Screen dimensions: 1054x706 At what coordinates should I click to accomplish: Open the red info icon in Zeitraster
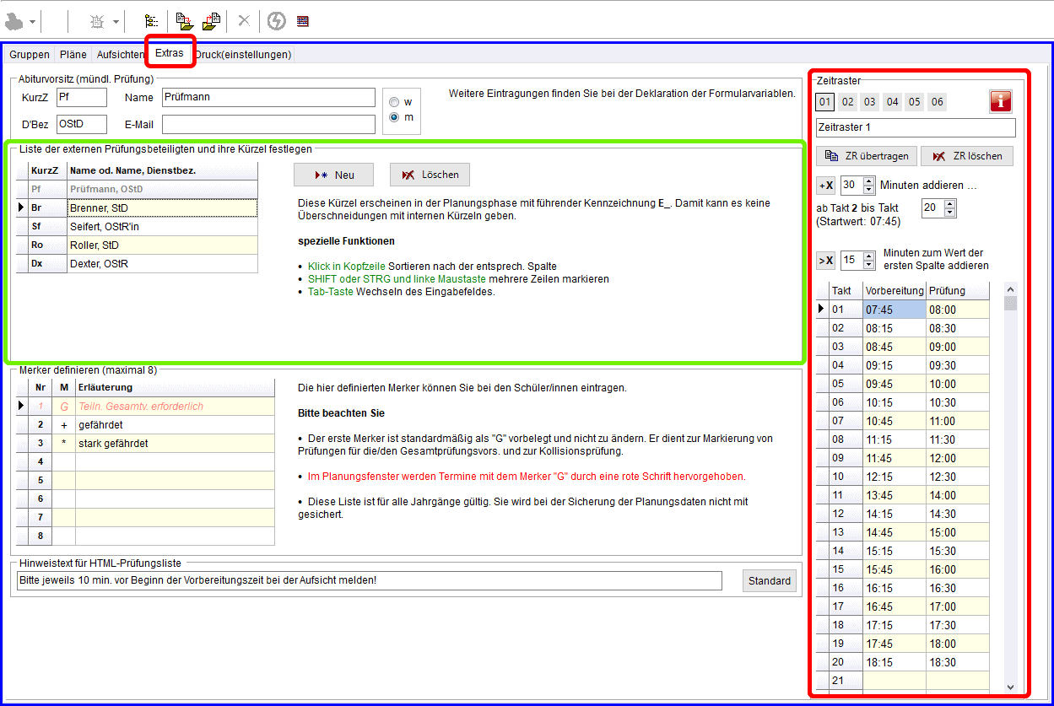1000,102
